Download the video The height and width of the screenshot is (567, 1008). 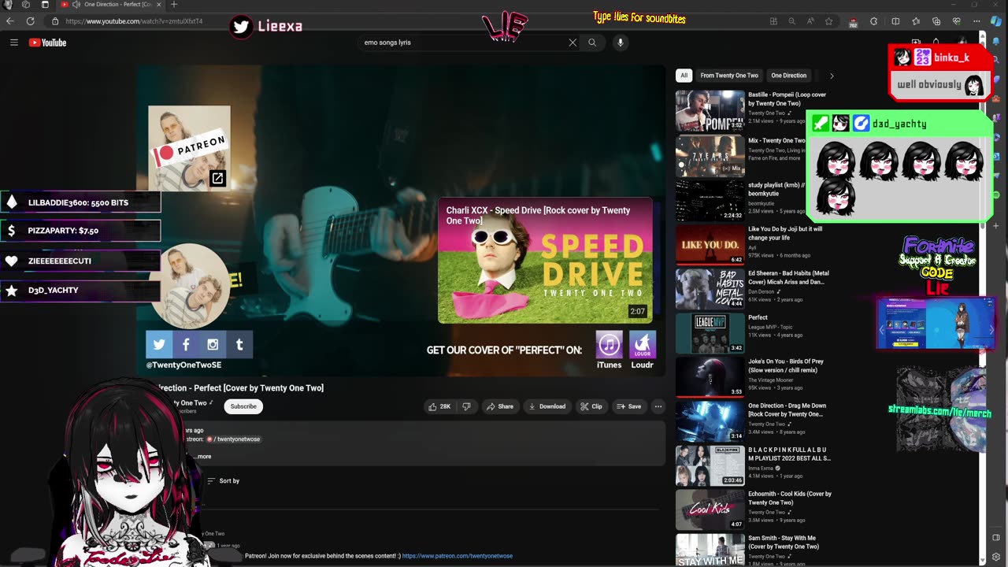tap(547, 406)
